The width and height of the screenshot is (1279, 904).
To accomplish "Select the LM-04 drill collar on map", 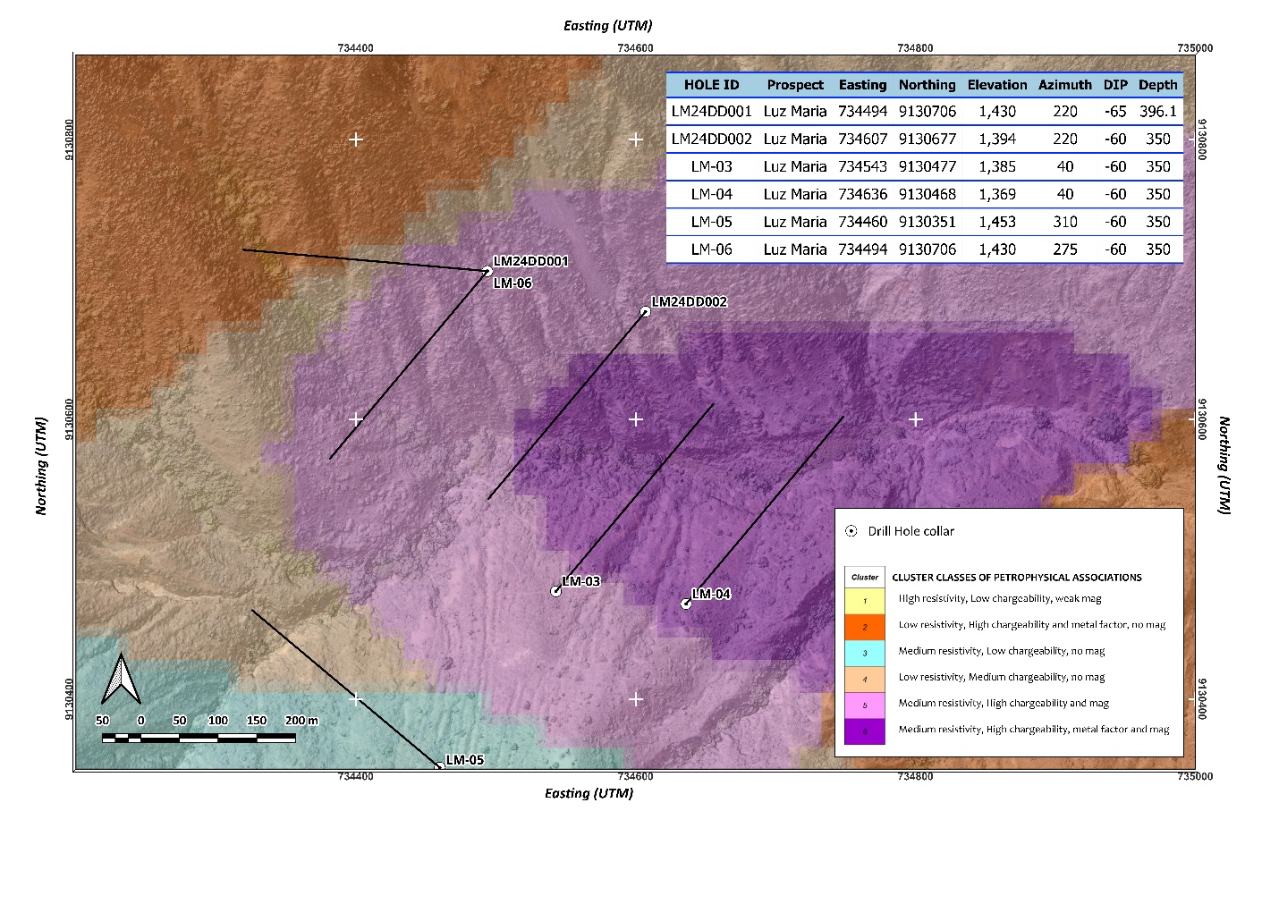I will [686, 604].
